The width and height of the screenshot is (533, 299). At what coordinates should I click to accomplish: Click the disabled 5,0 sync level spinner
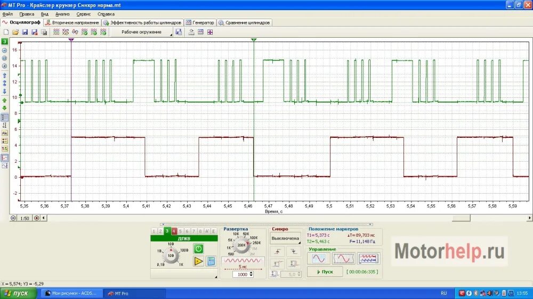pyautogui.click(x=291, y=274)
